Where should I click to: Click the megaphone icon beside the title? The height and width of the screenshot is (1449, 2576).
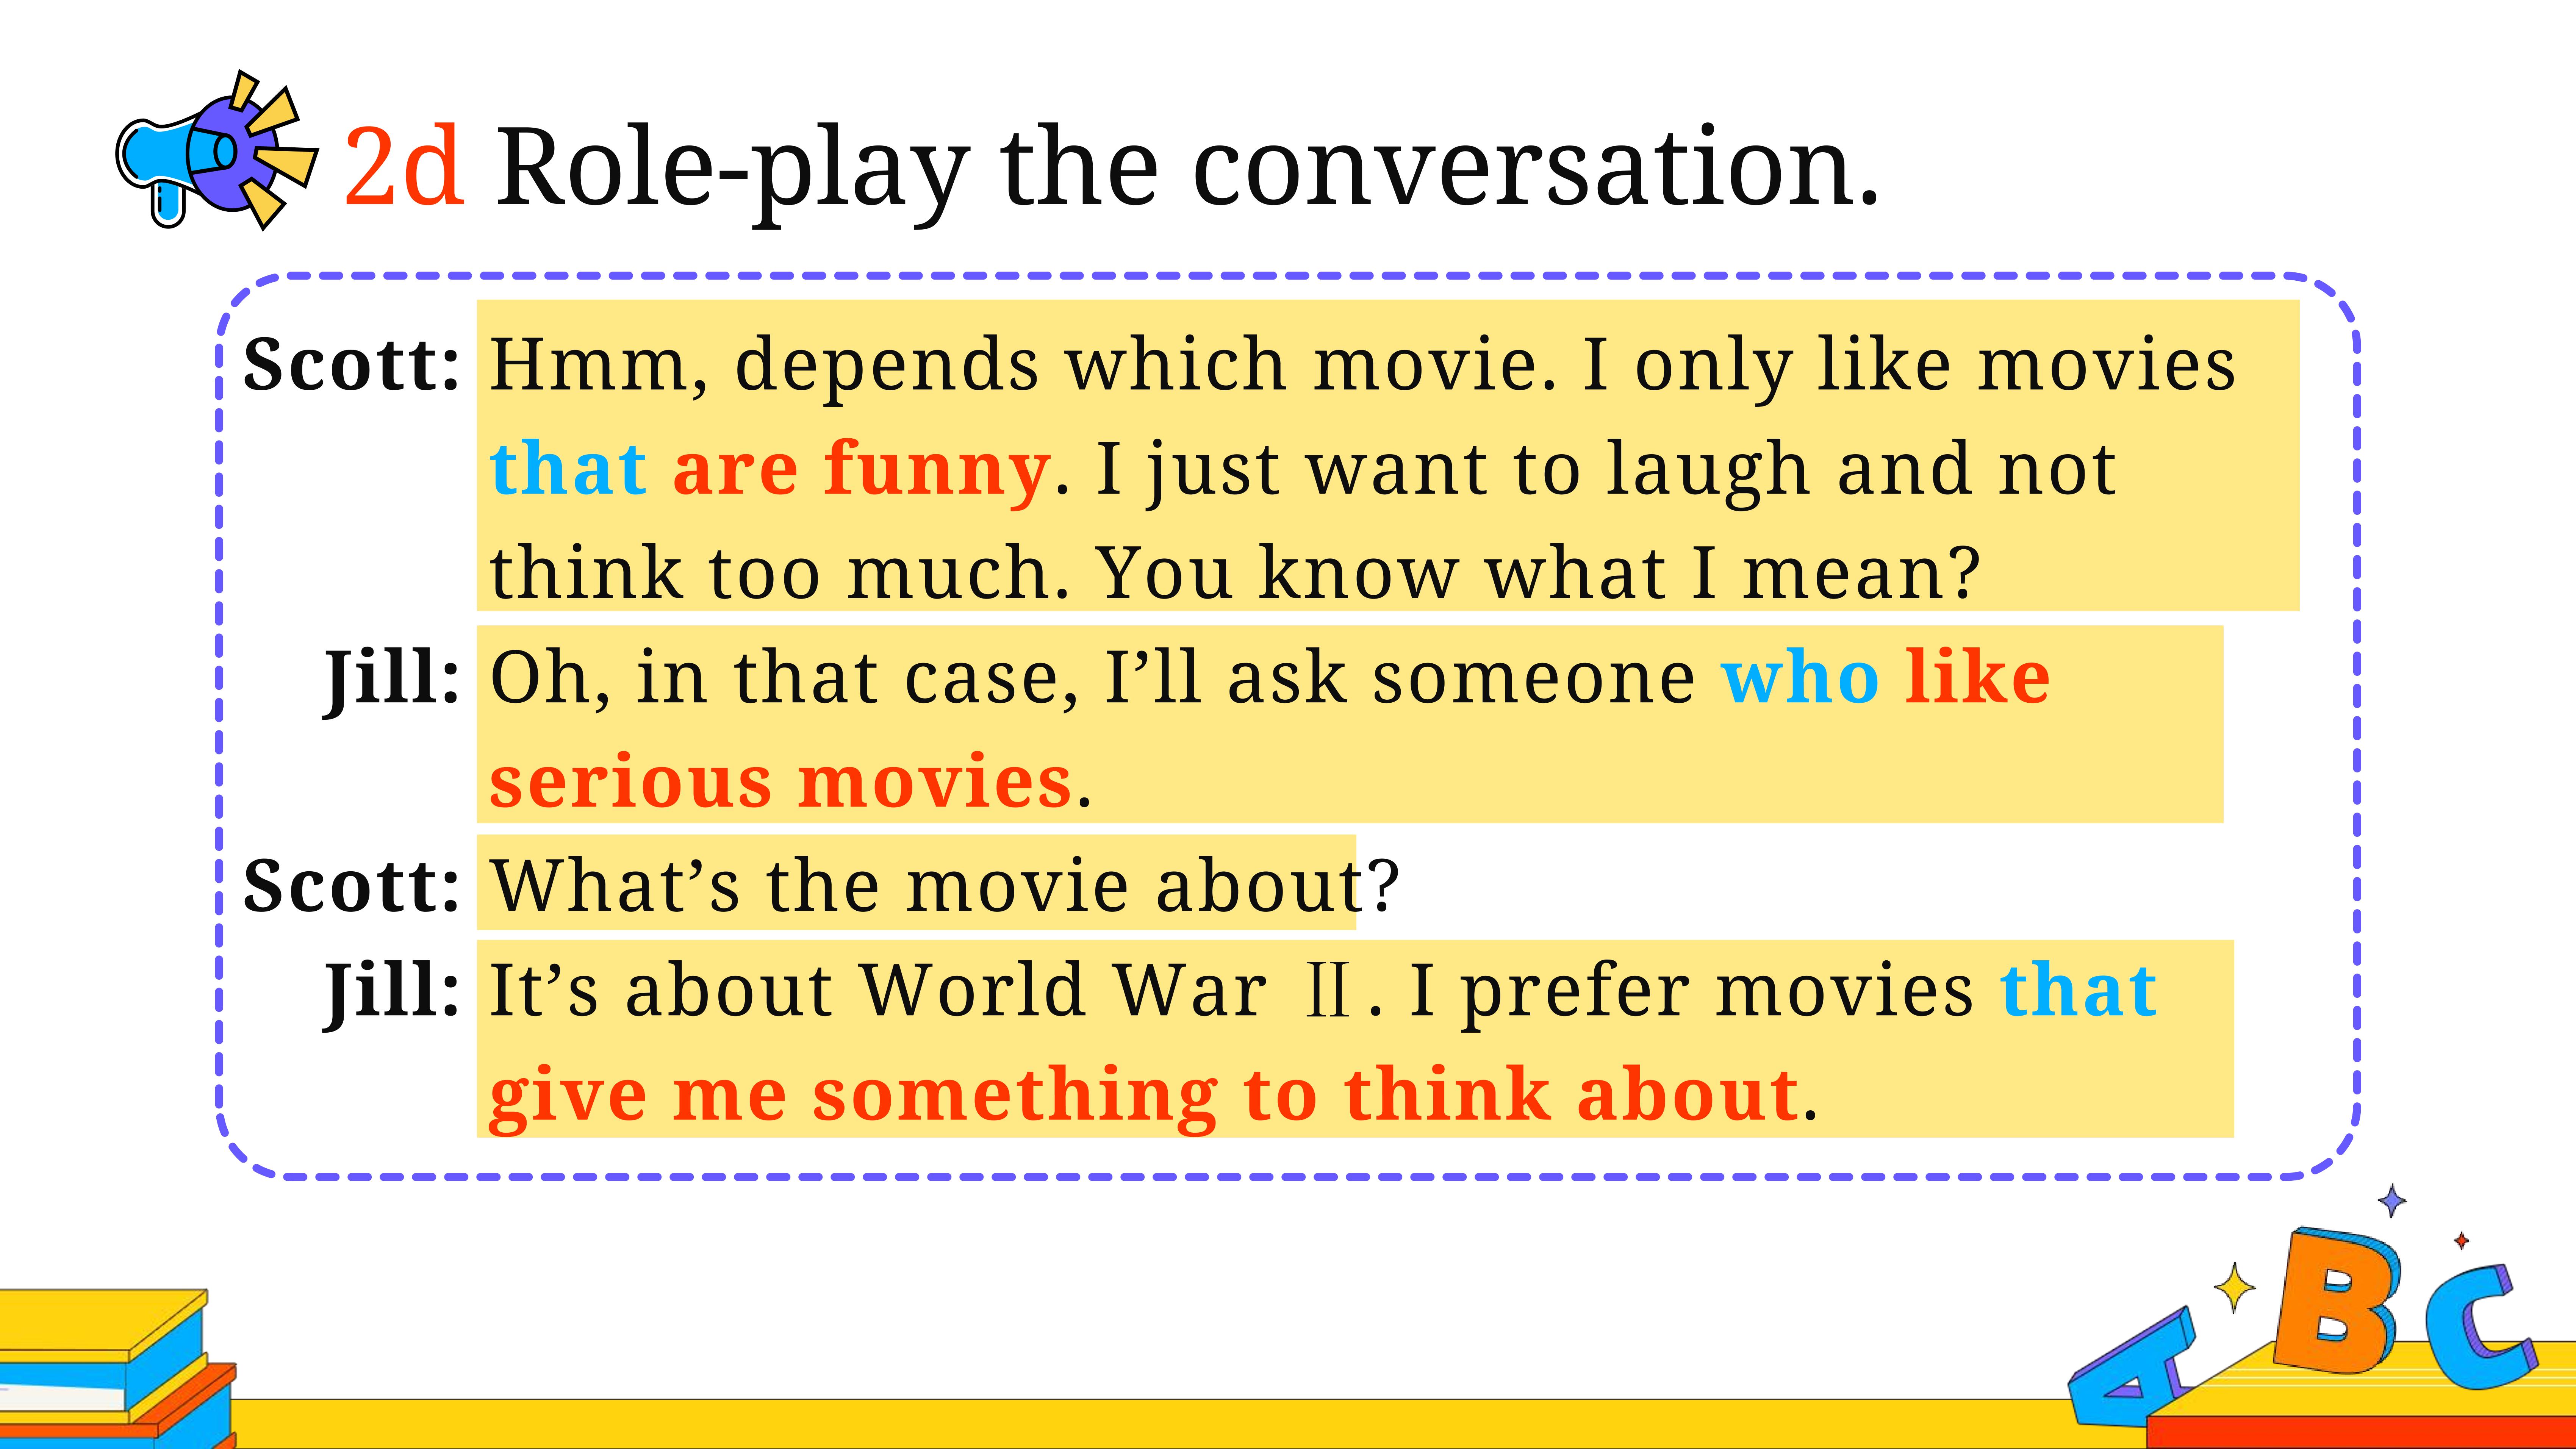pyautogui.click(x=217, y=150)
